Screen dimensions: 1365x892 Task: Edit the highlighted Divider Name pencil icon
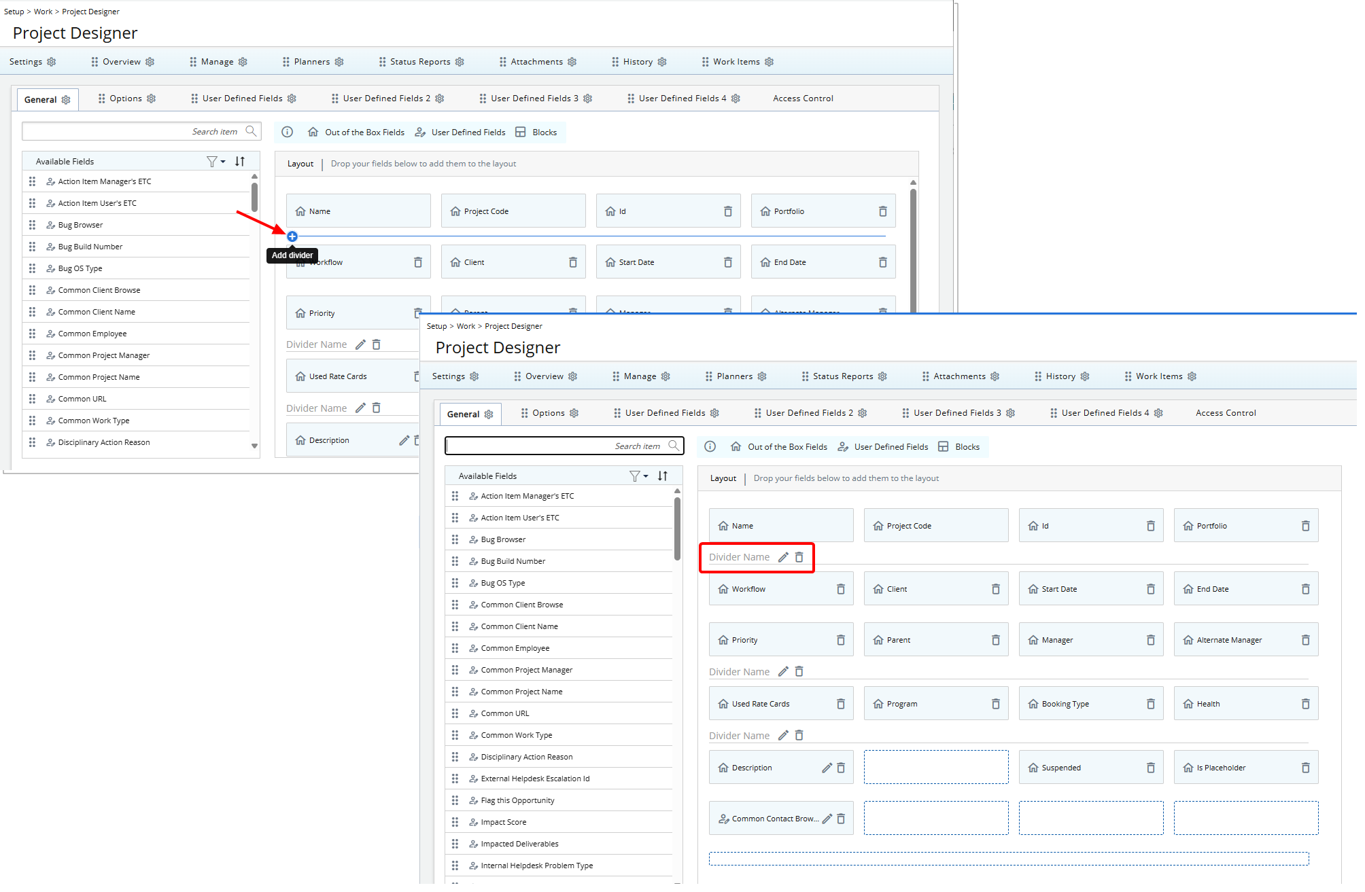tap(783, 557)
